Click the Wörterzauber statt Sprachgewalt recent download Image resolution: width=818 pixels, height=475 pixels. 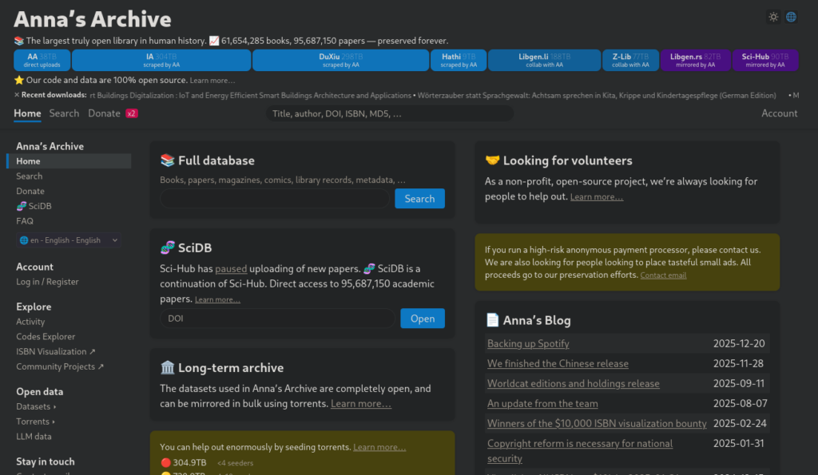[x=597, y=96]
